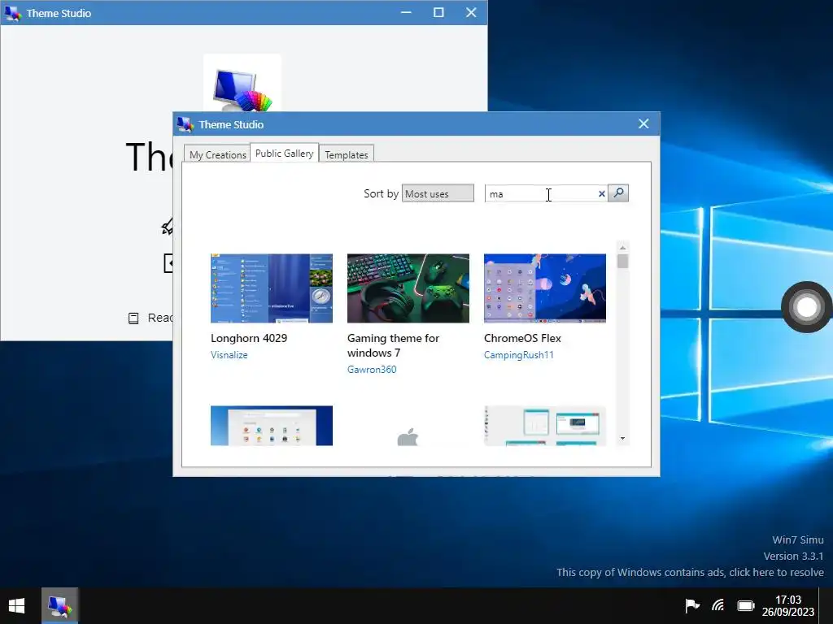This screenshot has width=833, height=624.
Task: Visit author CampingRush11's profile link
Action: pyautogui.click(x=518, y=355)
